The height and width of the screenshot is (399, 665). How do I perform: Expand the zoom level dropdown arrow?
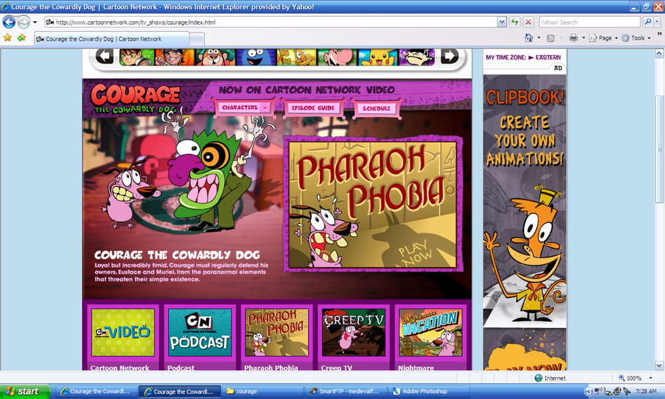[x=650, y=378]
